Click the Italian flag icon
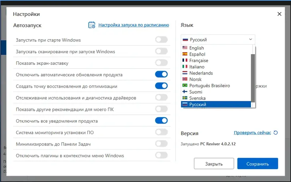 coord(185,66)
